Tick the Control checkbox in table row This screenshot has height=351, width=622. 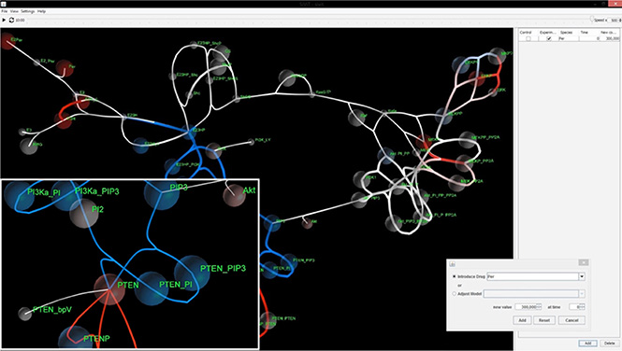pyautogui.click(x=528, y=38)
